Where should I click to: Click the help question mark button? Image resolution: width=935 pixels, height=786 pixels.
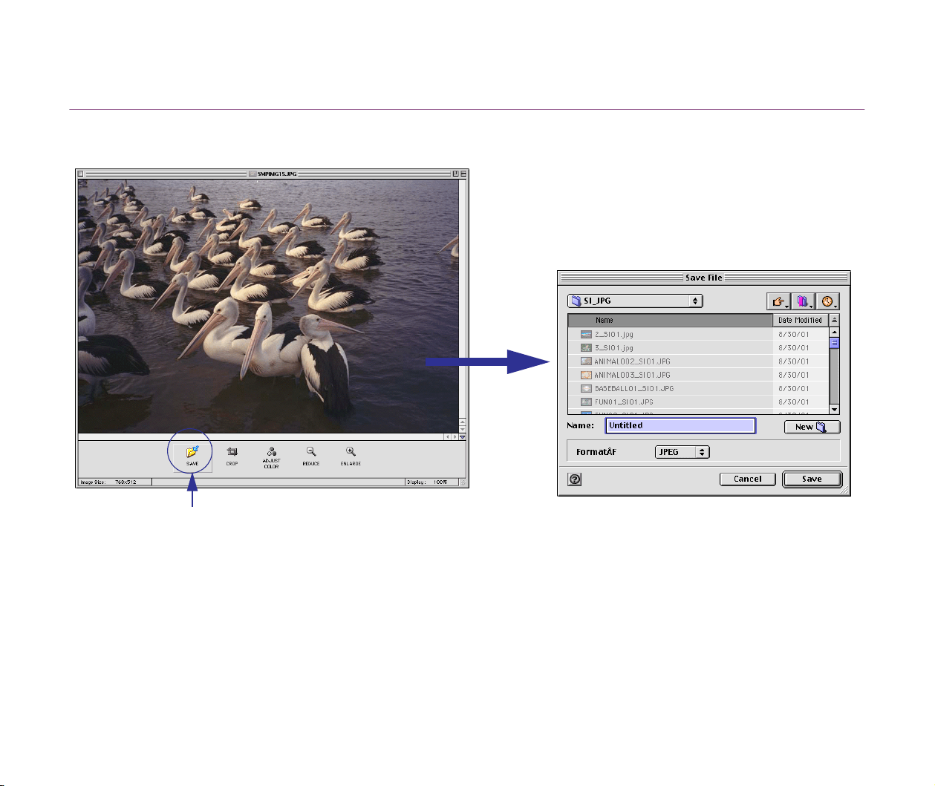[575, 479]
